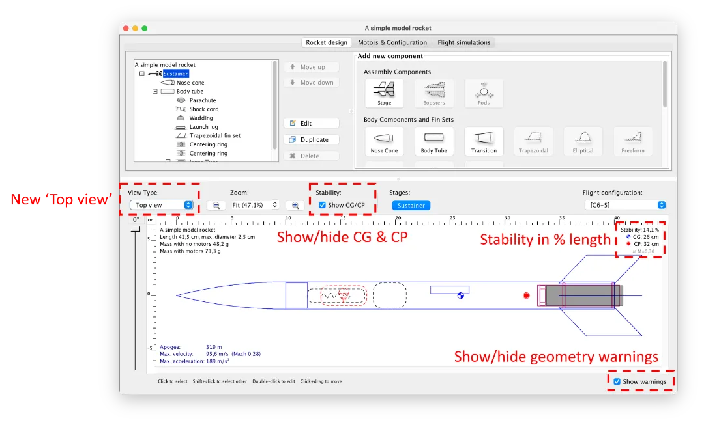Select Shock cord in the component tree
The width and height of the screenshot is (704, 425).
[204, 109]
